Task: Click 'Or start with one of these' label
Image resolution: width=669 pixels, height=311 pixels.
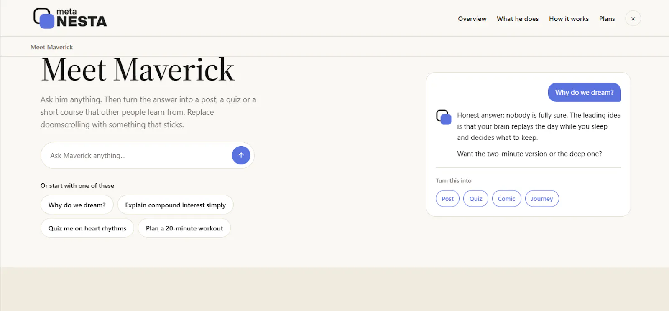Action: [77, 185]
